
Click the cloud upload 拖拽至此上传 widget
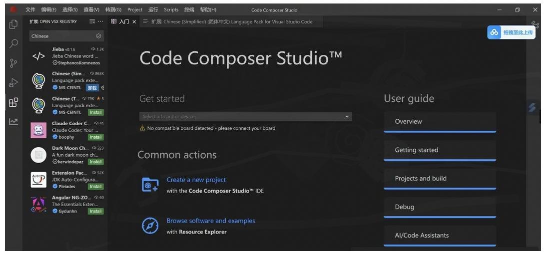point(511,32)
